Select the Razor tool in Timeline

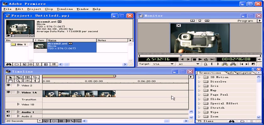click(x=35, y=77)
